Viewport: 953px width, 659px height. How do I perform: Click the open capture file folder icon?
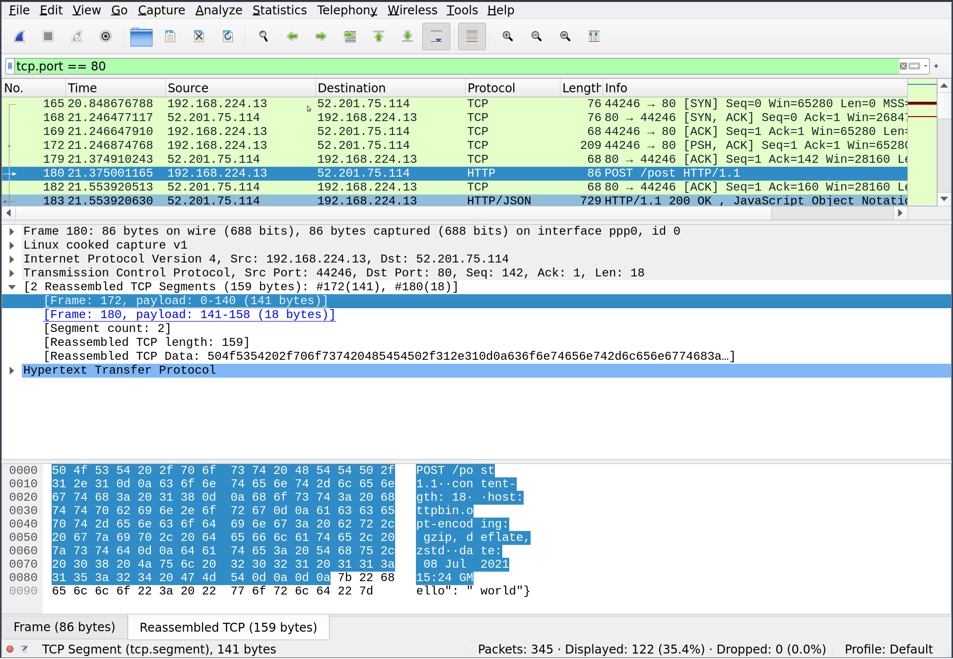141,36
